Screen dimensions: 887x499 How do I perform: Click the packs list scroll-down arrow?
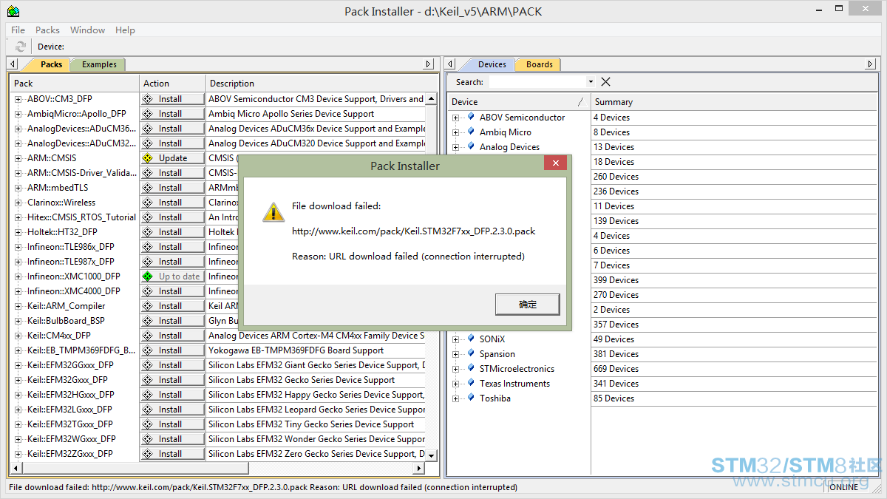[x=432, y=456]
